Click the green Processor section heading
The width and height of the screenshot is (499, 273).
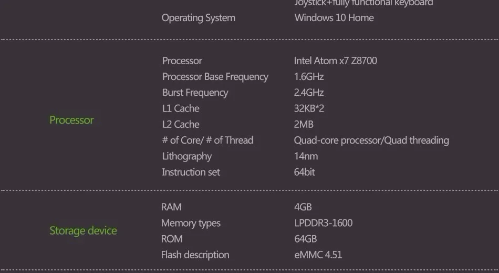[x=71, y=120]
